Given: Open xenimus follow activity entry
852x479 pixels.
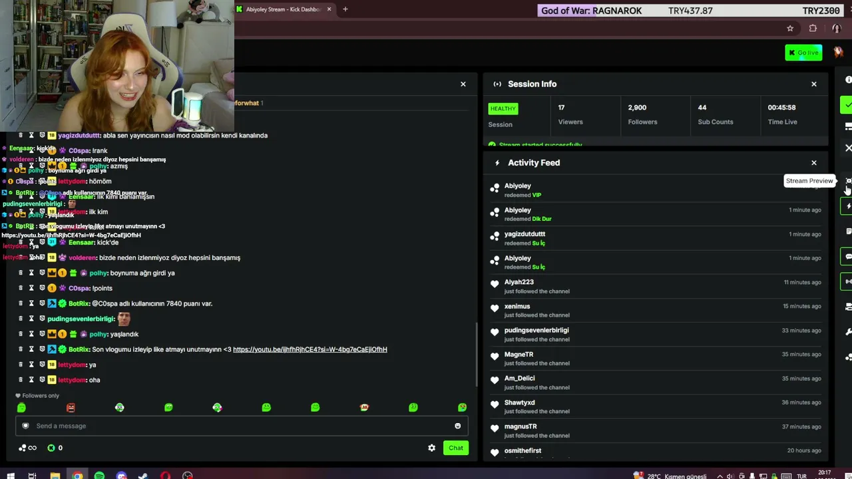Looking at the screenshot, I should [656, 310].
